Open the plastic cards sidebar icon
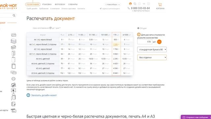The height and width of the screenshot is (119, 211). tap(14, 110)
